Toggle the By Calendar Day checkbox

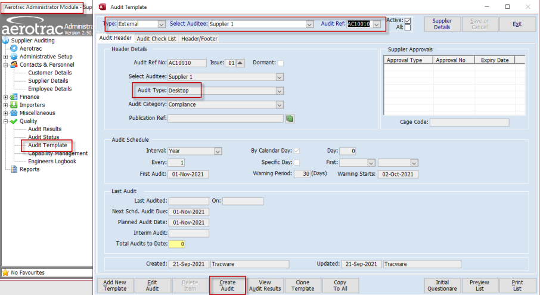tap(296, 151)
